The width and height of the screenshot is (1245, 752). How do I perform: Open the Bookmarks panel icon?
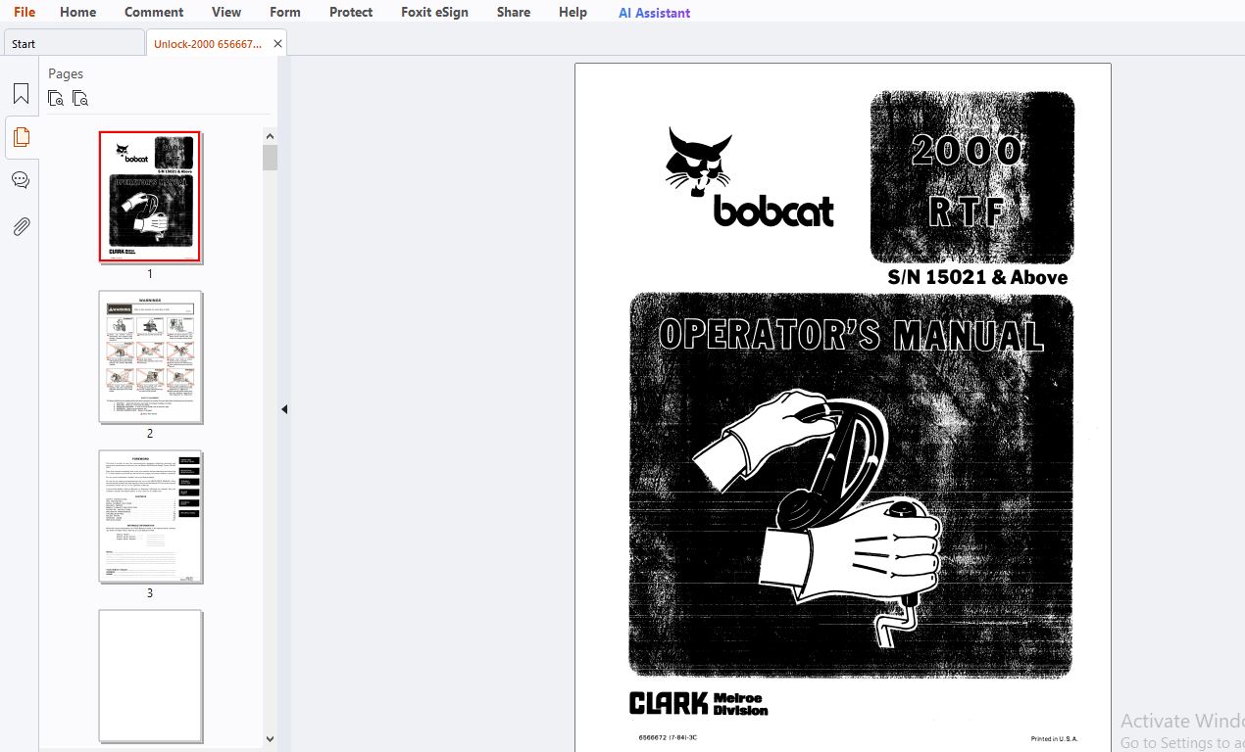(x=21, y=94)
